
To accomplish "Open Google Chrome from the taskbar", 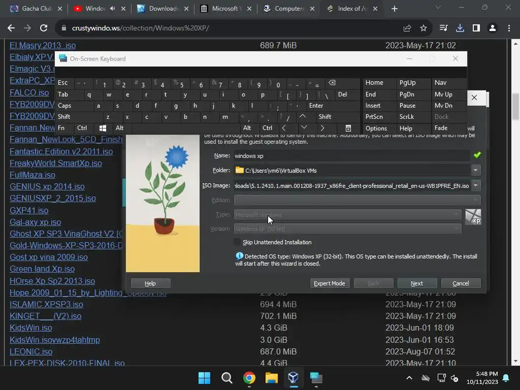I will pos(249,378).
